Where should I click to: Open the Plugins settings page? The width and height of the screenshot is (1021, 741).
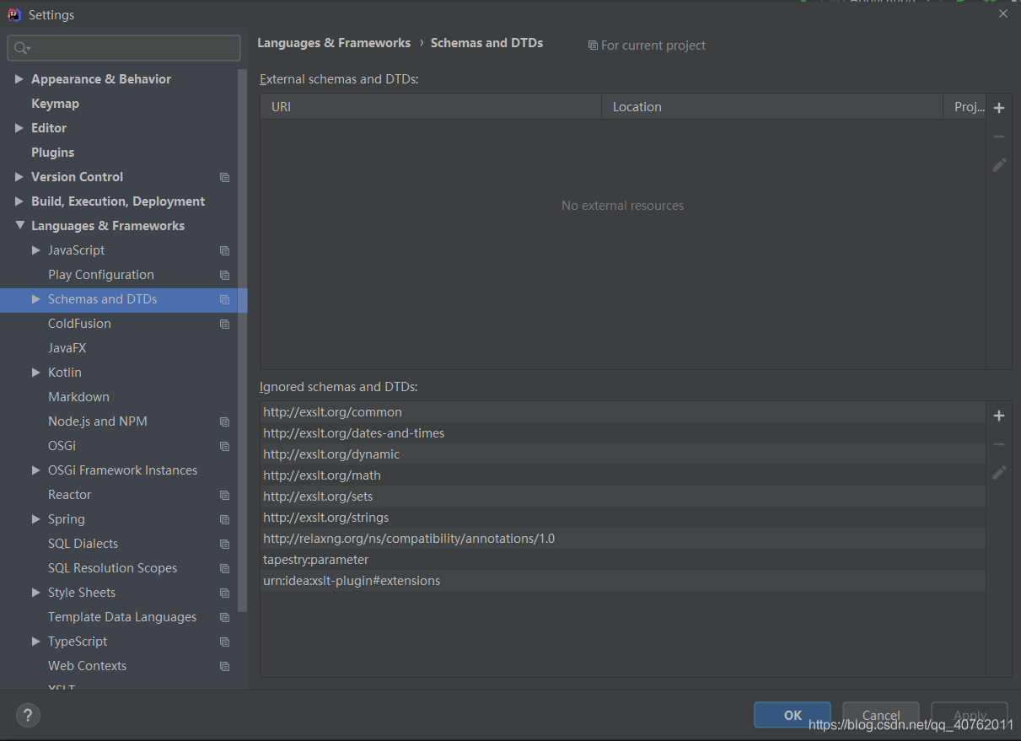point(52,153)
